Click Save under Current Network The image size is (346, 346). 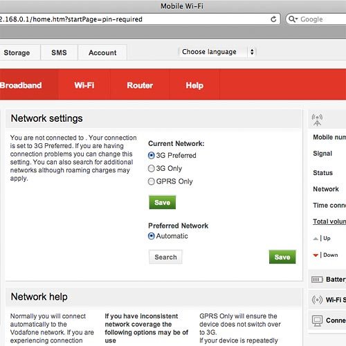tap(163, 202)
